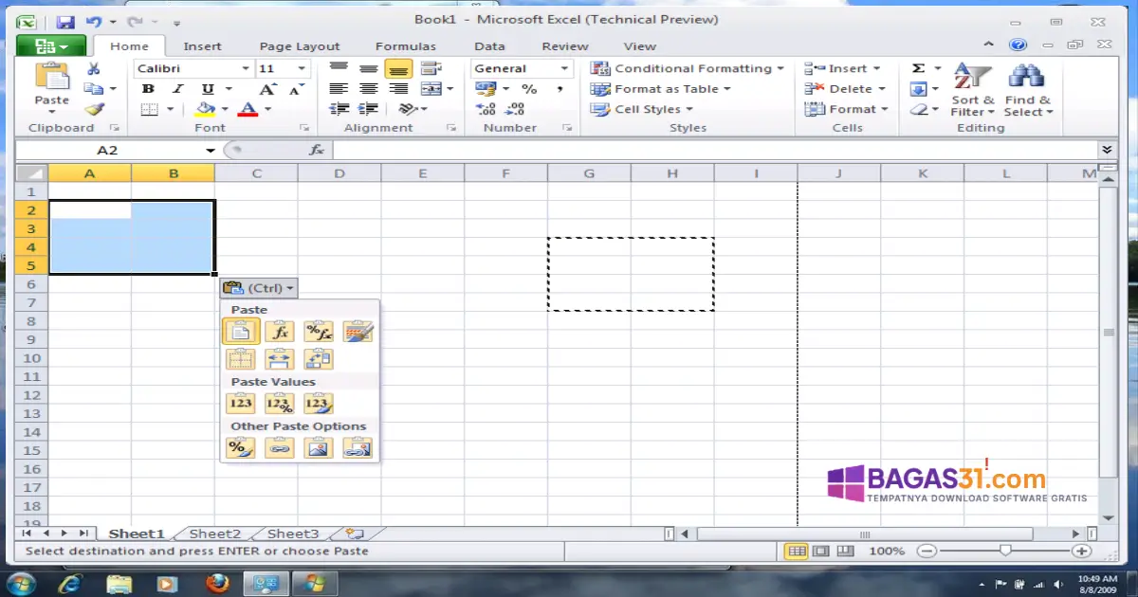Switch to Page Layout view in status bar
This screenshot has width=1138, height=597.
(821, 551)
